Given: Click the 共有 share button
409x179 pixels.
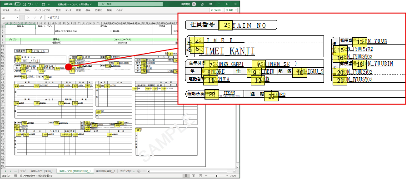Looking at the screenshot, I should click(231, 10).
